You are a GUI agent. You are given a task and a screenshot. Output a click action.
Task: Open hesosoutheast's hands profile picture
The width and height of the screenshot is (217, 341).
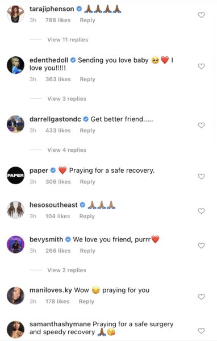15,210
